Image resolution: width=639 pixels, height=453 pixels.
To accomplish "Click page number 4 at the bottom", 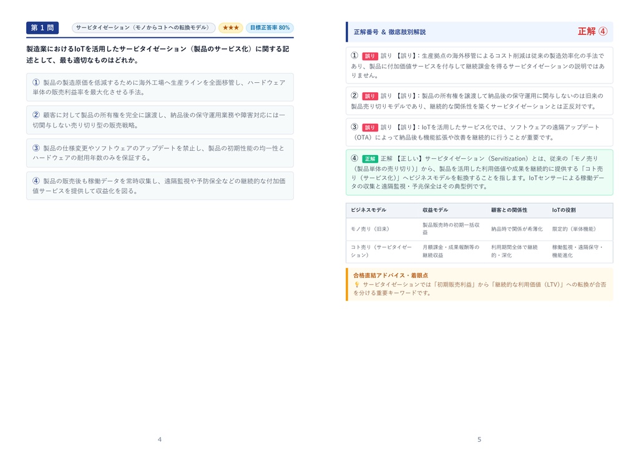I will point(159,439).
